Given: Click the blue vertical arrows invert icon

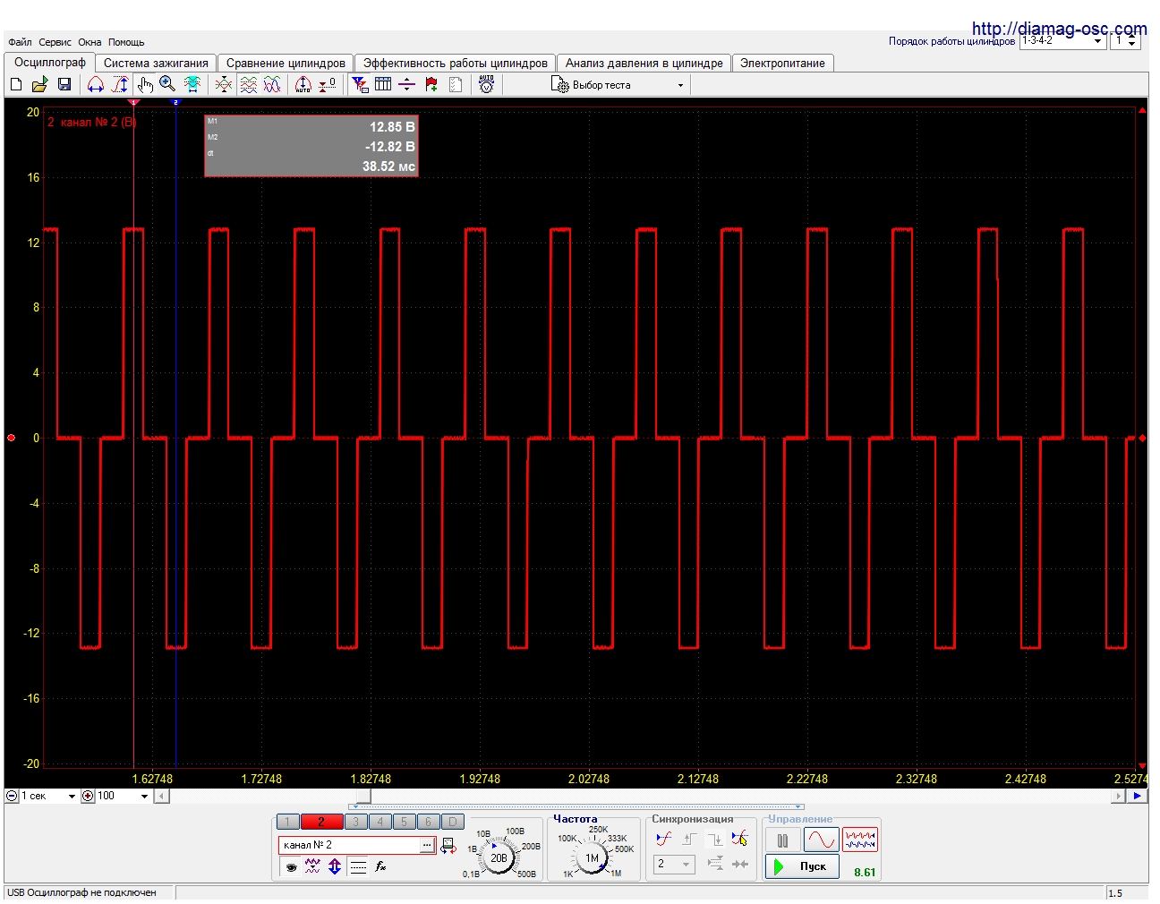Looking at the screenshot, I should point(335,866).
